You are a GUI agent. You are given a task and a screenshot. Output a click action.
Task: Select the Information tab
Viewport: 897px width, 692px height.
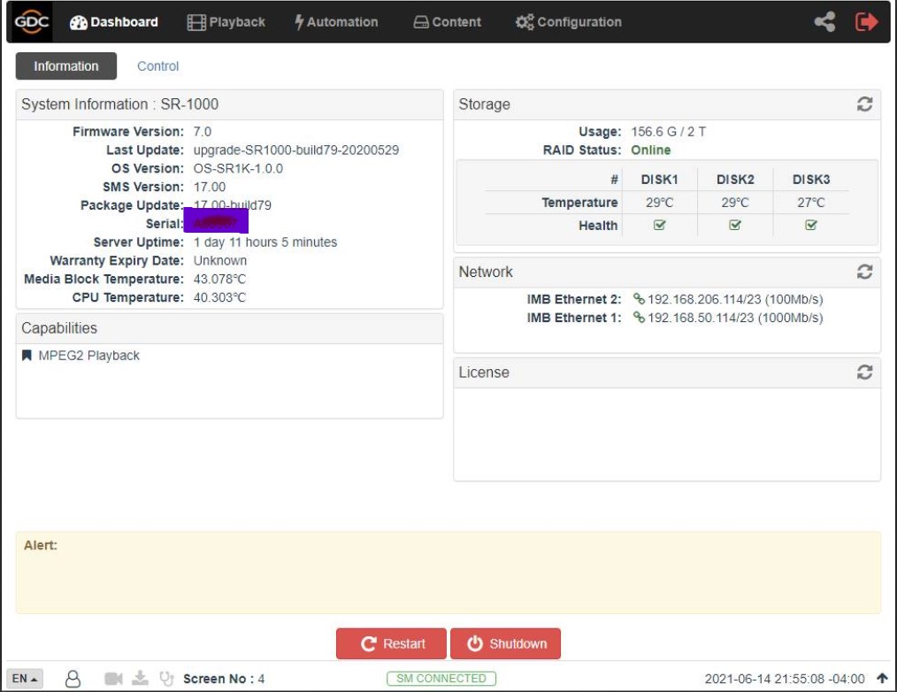click(x=65, y=65)
